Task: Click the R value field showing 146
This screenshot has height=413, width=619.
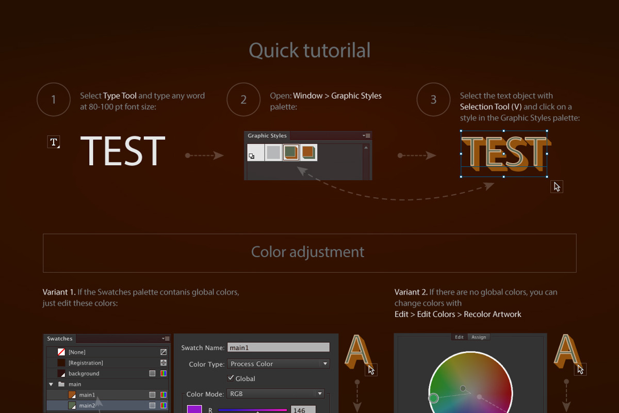Action: point(303,409)
